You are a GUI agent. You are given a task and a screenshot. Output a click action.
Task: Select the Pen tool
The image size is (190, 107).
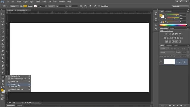click(3, 66)
